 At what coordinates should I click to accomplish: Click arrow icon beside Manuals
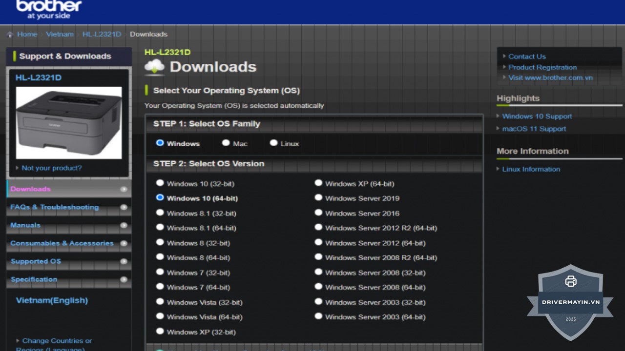click(124, 225)
